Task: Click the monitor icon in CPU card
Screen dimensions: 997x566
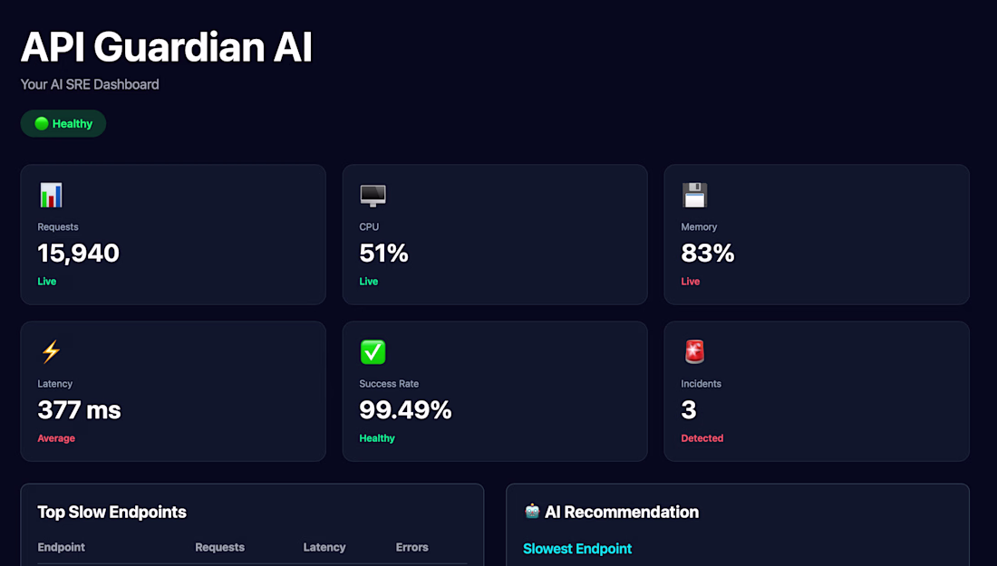Action: [x=373, y=195]
